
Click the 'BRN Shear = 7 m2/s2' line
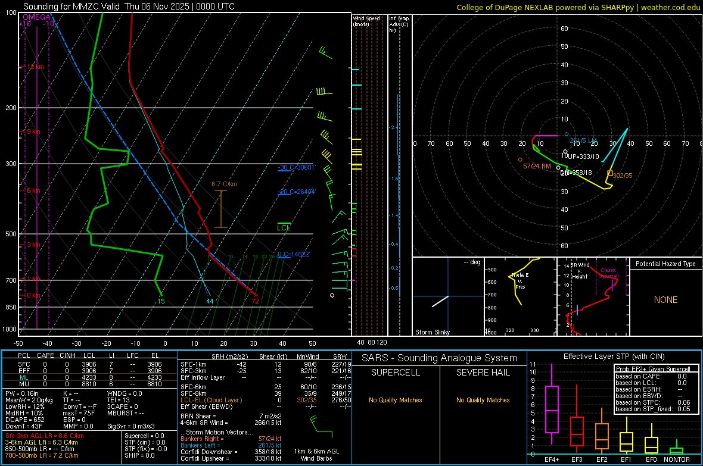point(231,416)
